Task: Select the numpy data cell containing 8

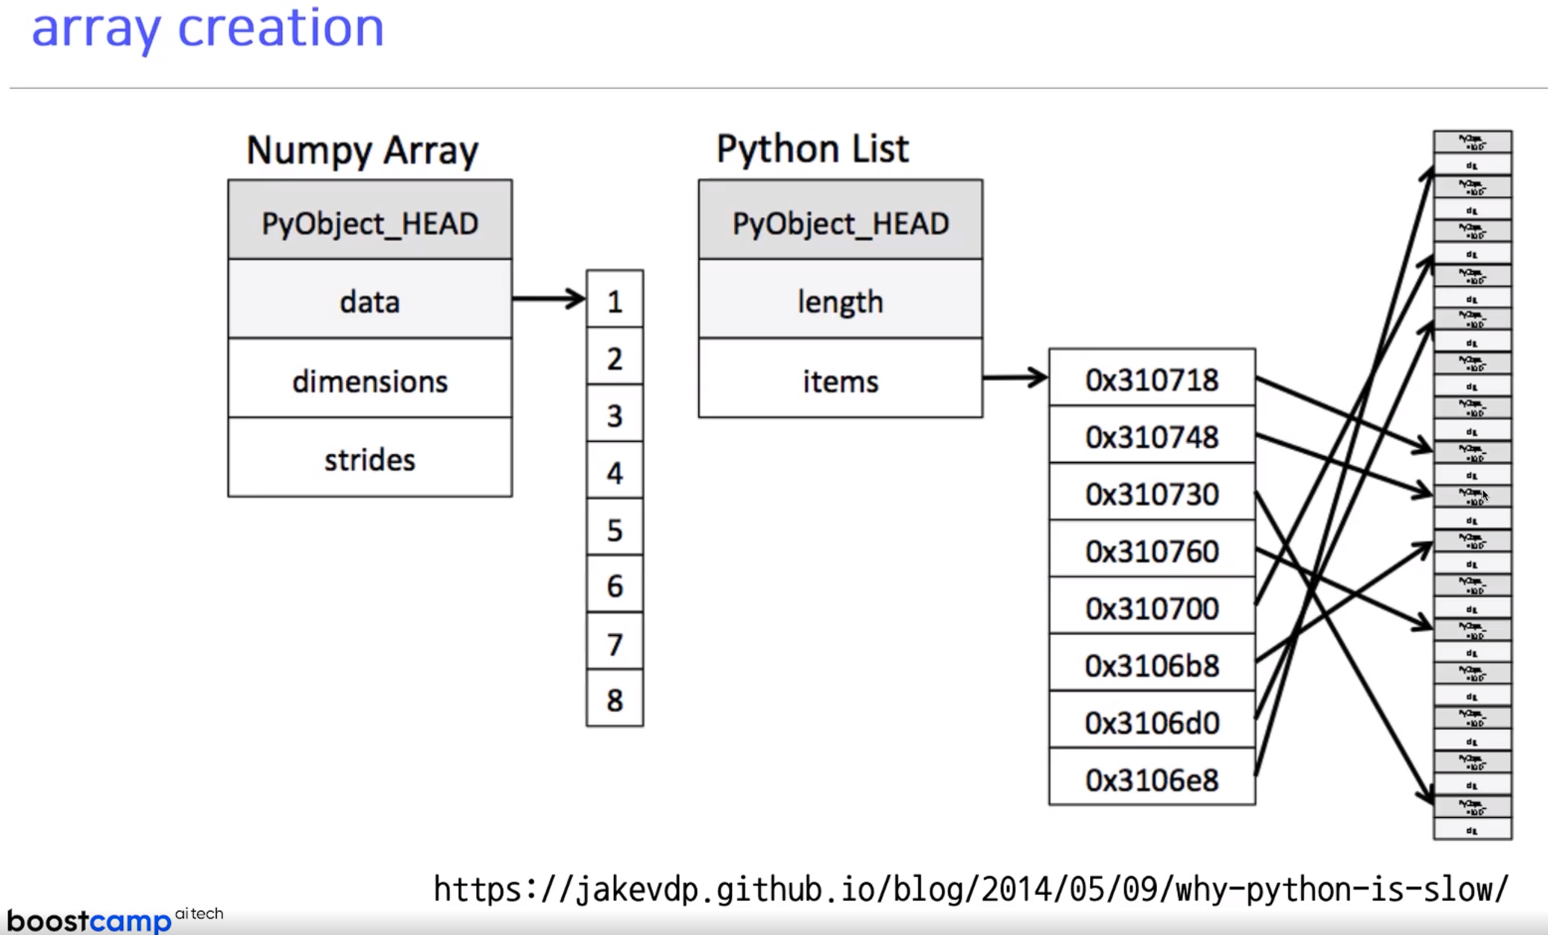Action: tap(614, 700)
